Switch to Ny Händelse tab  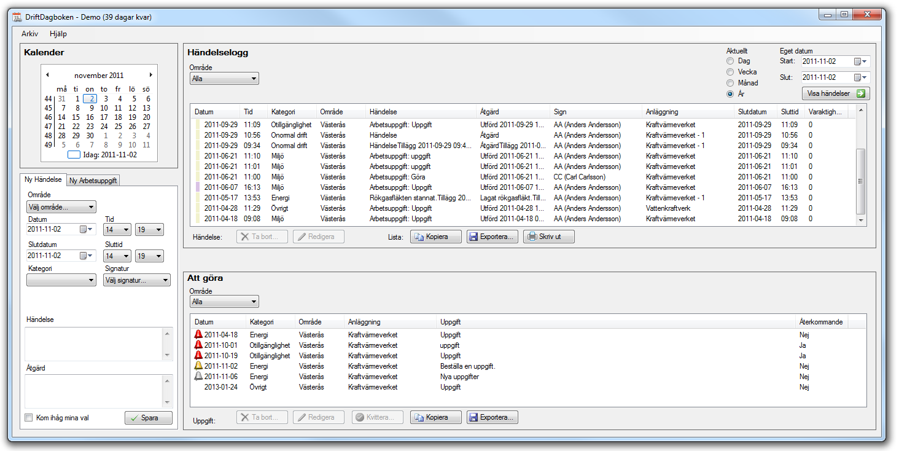43,179
